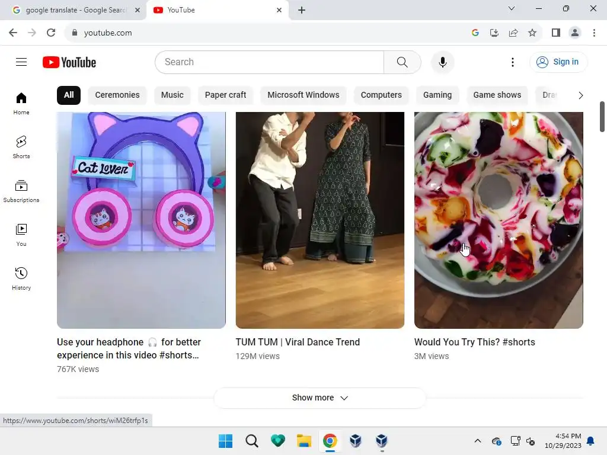Open Shorts in sidebar
The width and height of the screenshot is (607, 455).
(x=21, y=148)
